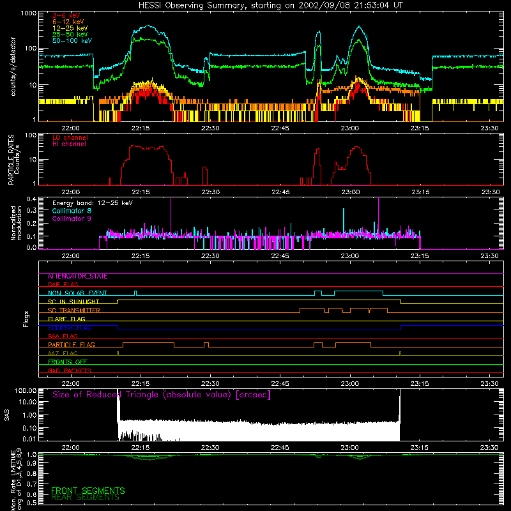The image size is (511, 511).
Task: Click the 'REAR SEGMENTS' legend label
Action: click(86, 498)
